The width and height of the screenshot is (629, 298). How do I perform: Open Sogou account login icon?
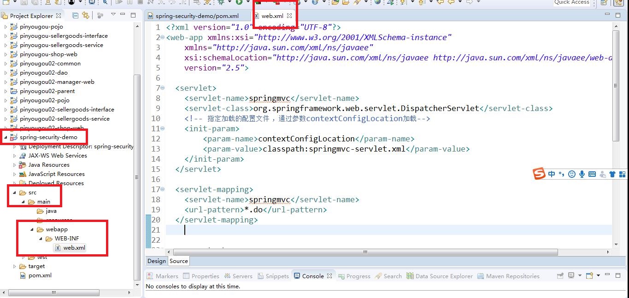pos(602,174)
